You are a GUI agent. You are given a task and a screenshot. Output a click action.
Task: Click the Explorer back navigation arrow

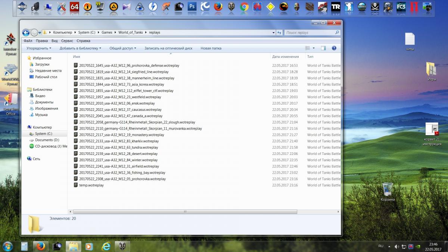click(26, 32)
